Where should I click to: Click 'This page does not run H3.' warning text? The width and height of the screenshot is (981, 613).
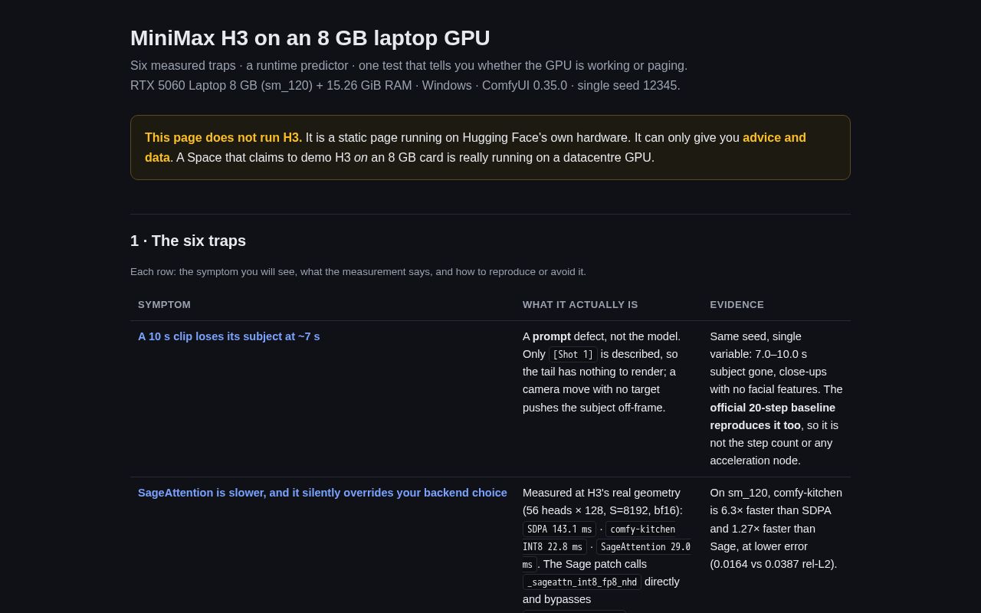coord(223,138)
